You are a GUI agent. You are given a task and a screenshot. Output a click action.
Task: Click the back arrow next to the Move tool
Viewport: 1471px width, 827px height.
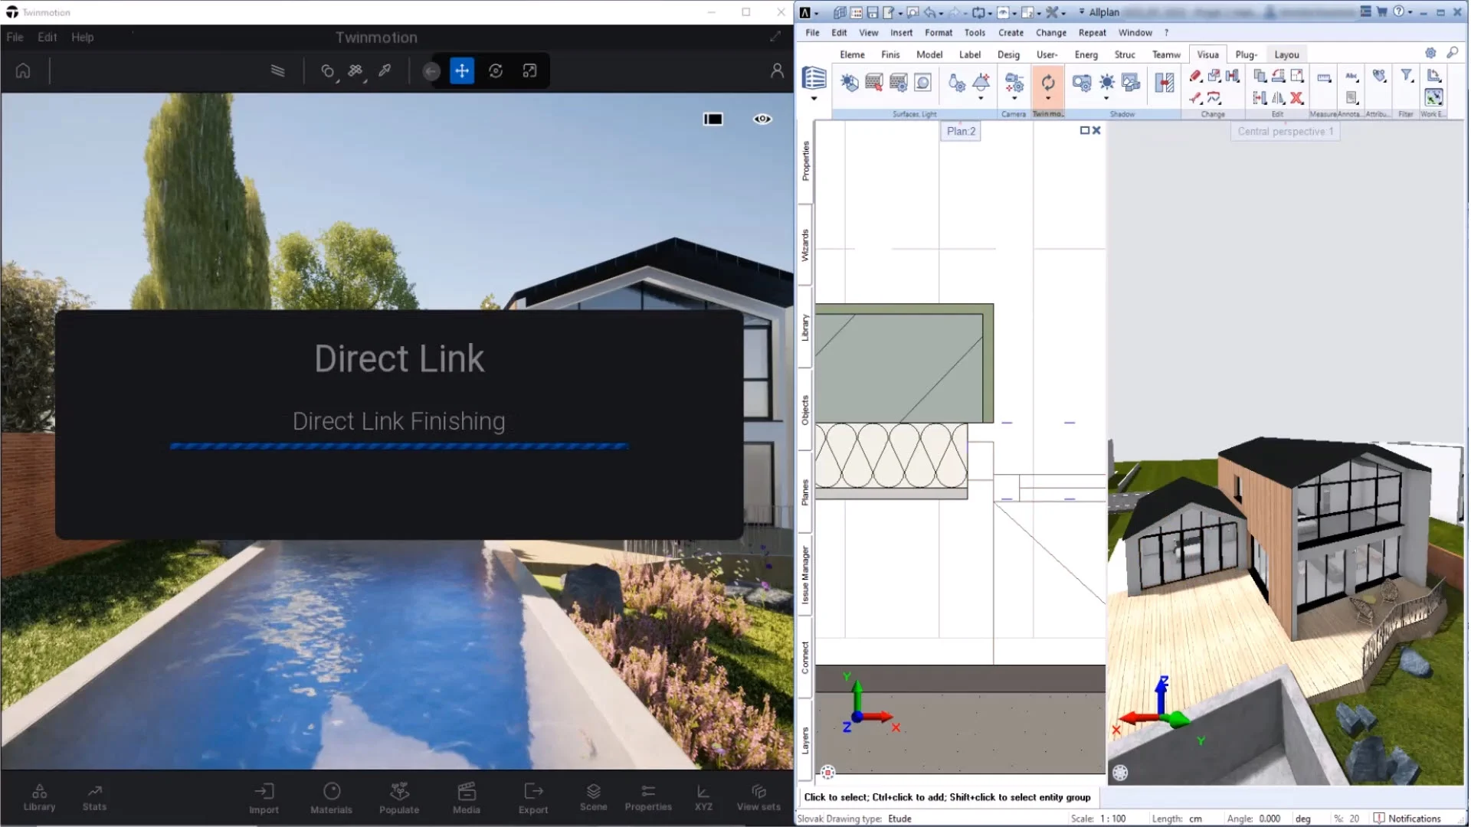click(x=431, y=71)
